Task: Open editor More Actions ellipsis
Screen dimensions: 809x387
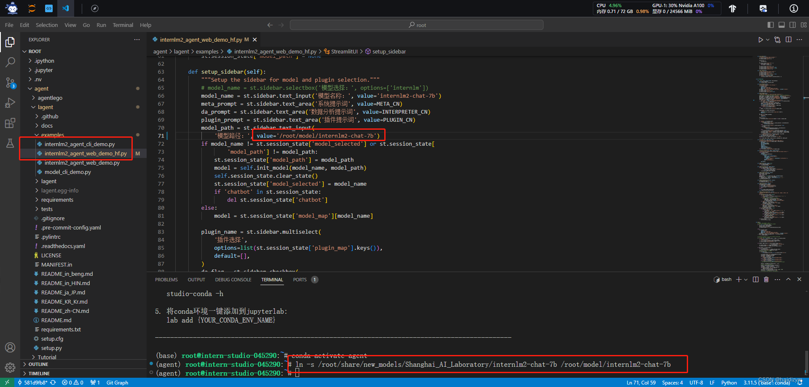Action: click(x=799, y=40)
